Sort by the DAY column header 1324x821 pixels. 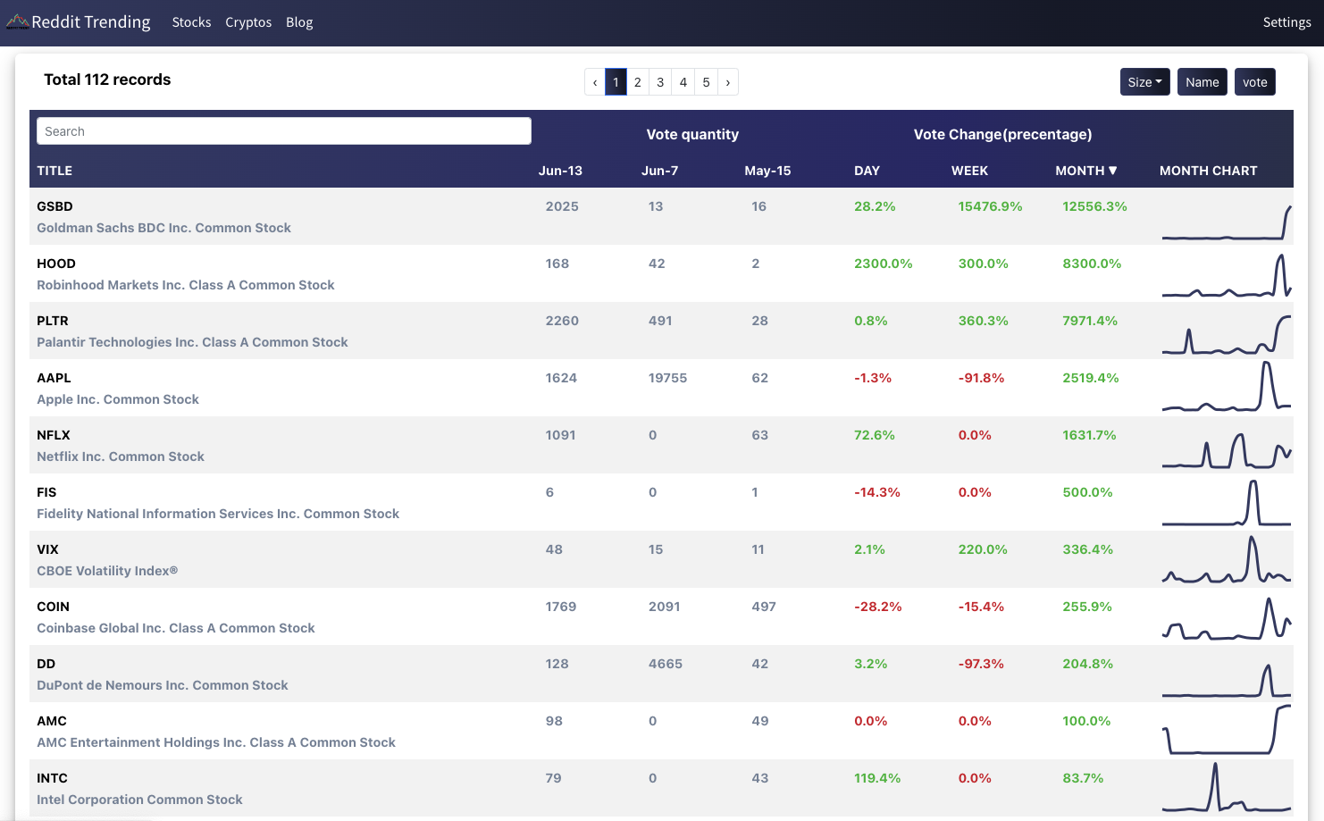click(867, 171)
